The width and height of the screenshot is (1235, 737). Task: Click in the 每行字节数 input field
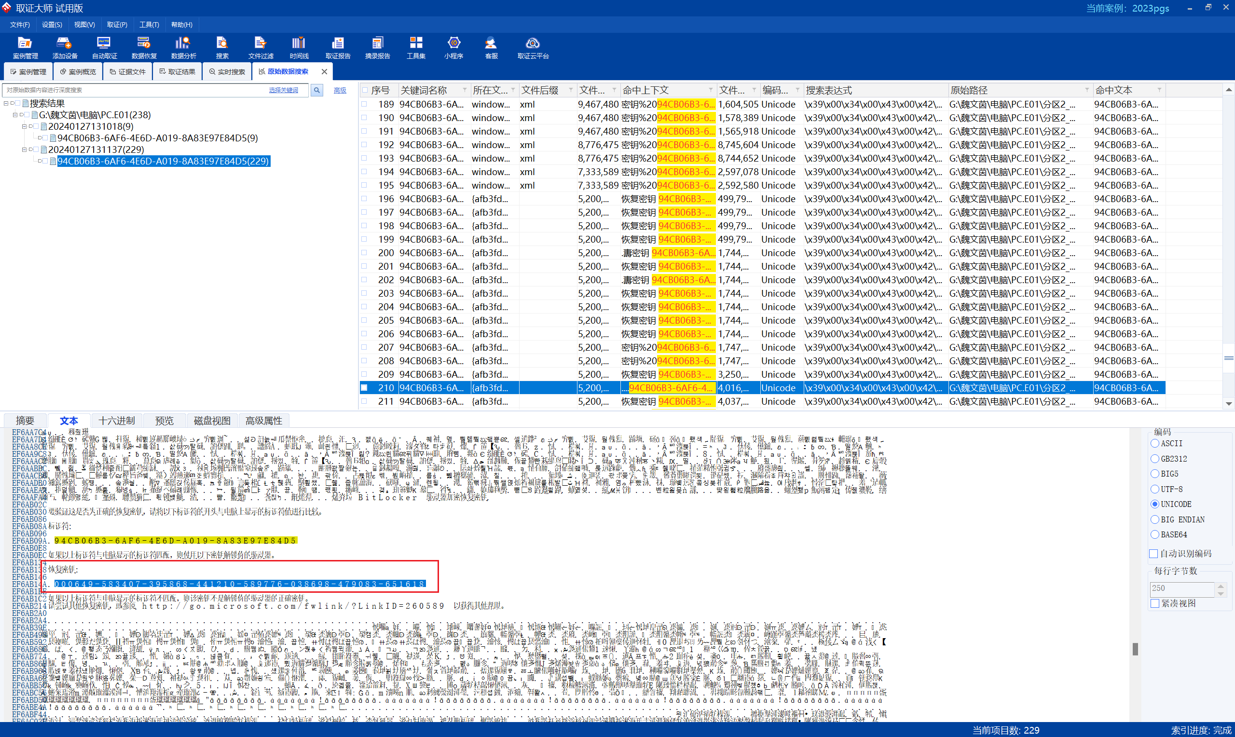tap(1181, 589)
